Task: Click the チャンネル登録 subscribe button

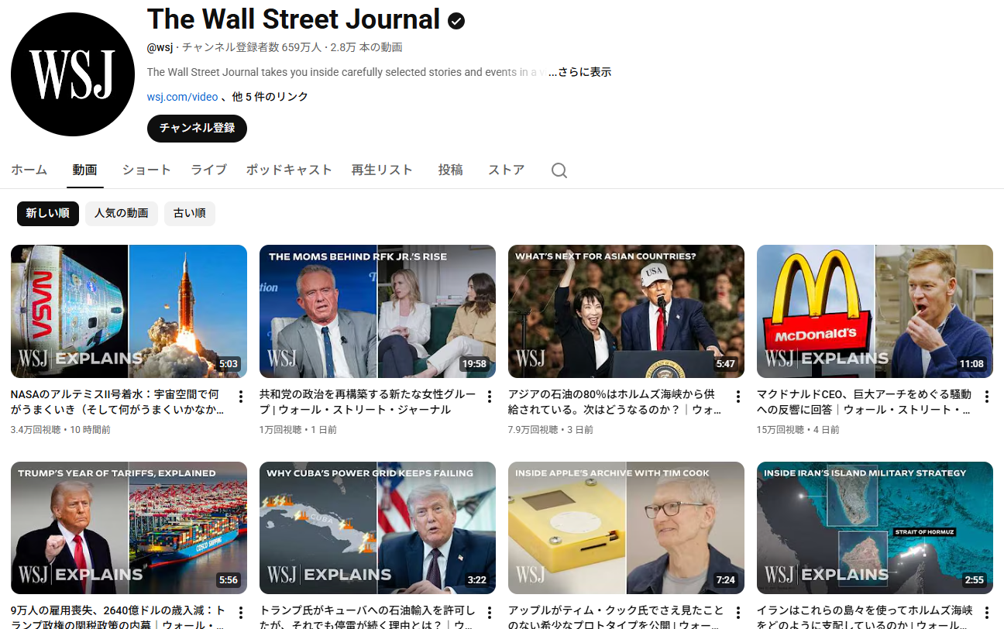Action: (x=197, y=129)
